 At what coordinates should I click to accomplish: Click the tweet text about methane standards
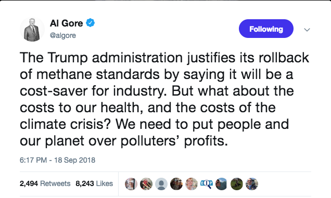click(165, 99)
